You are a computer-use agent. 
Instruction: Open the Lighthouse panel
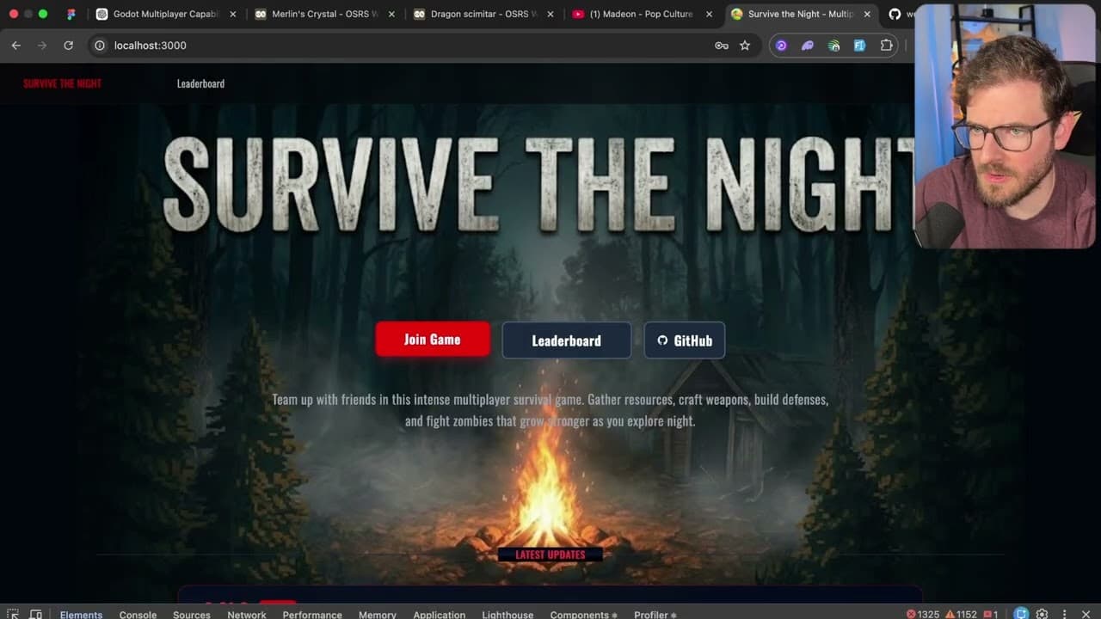[x=507, y=614]
